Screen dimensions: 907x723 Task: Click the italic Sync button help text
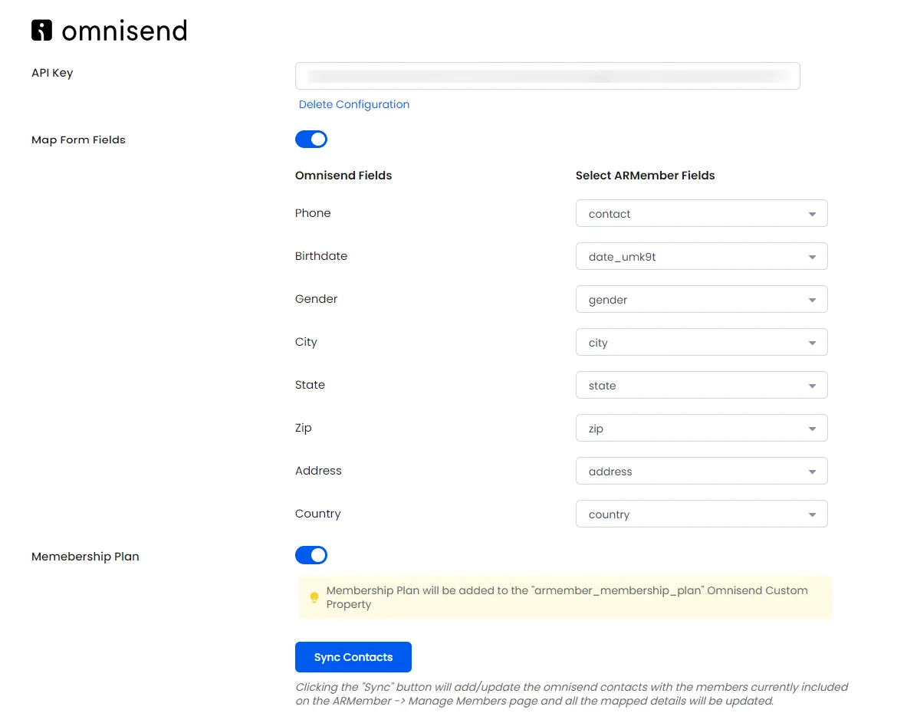571,694
